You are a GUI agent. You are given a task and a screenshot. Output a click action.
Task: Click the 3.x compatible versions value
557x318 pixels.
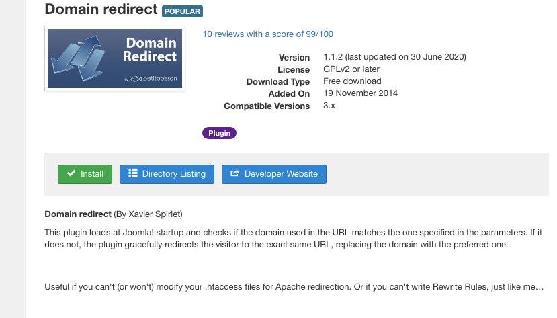(329, 106)
